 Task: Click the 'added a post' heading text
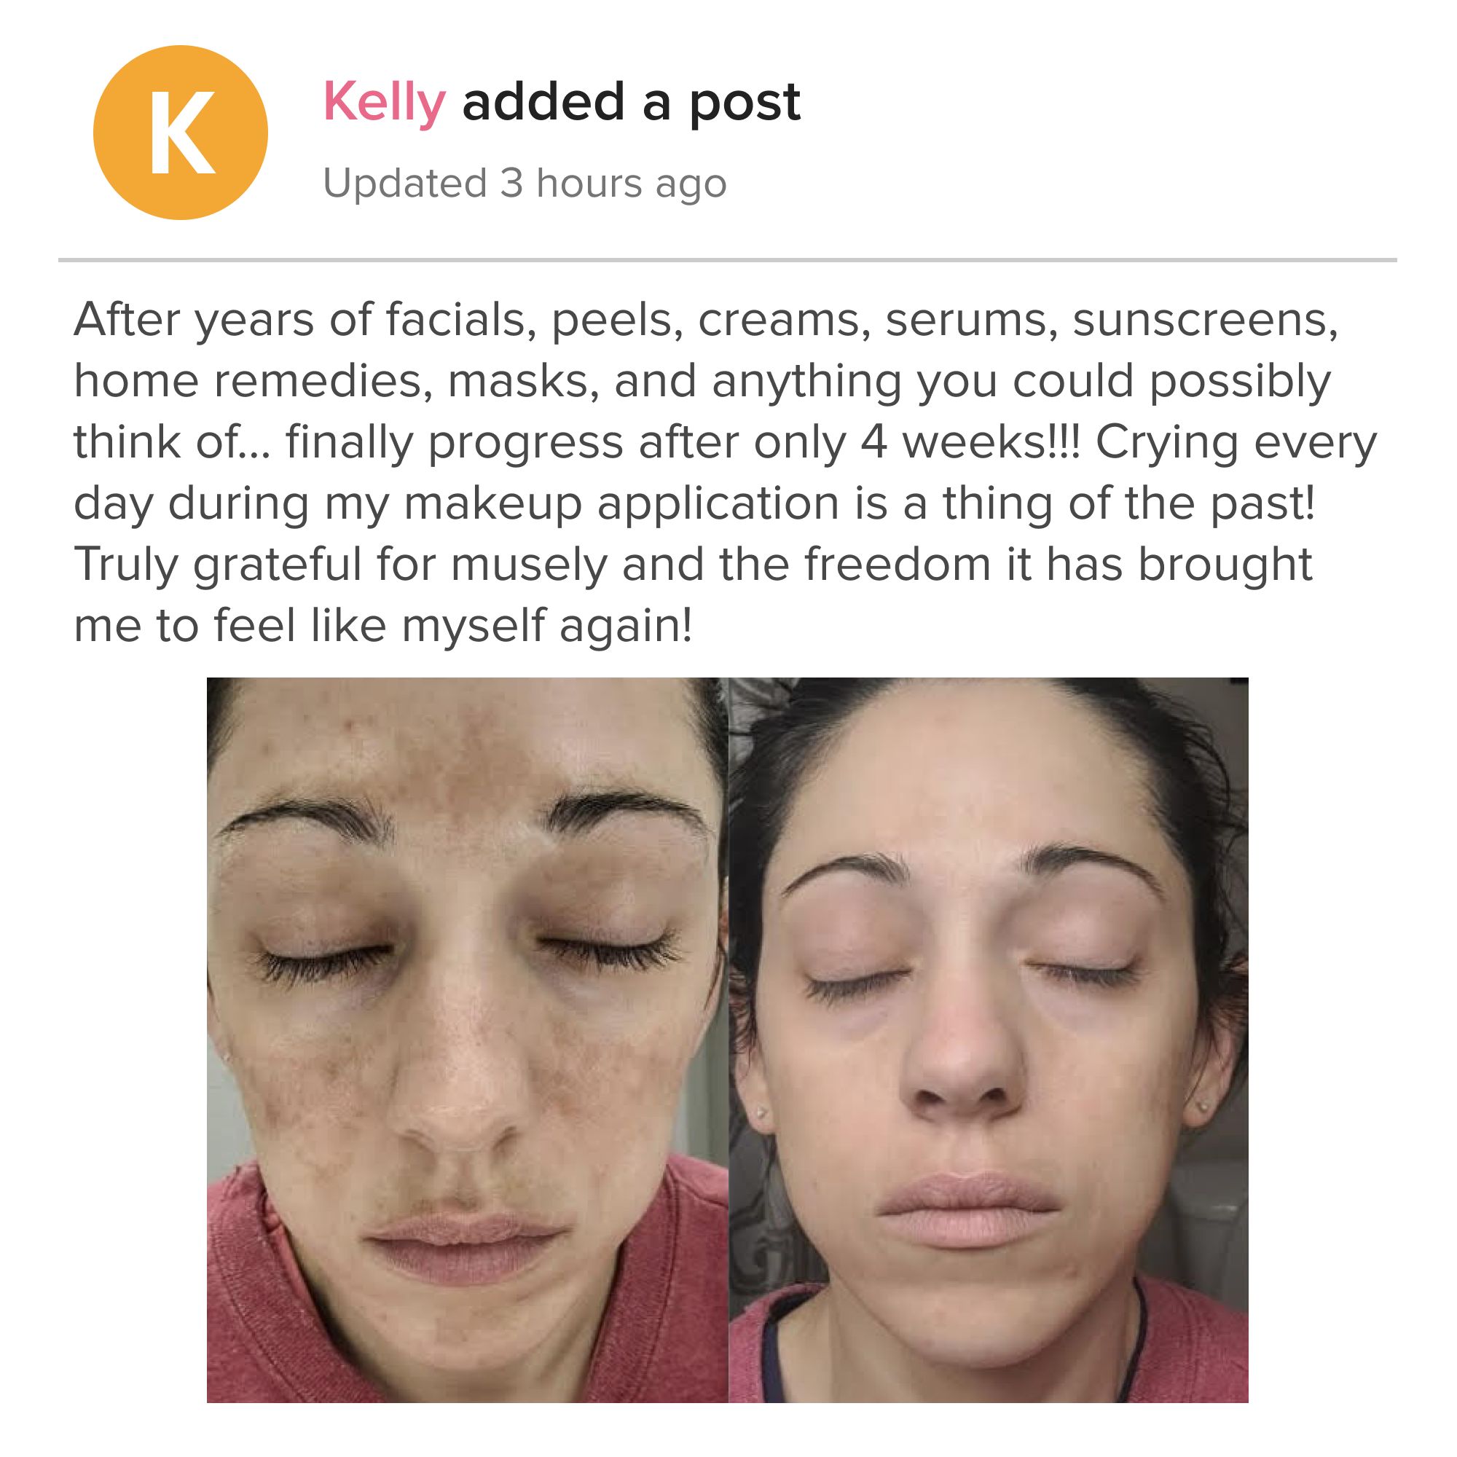631,103
